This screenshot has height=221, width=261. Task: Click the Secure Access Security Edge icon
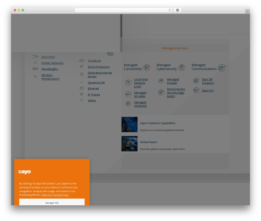click(161, 92)
